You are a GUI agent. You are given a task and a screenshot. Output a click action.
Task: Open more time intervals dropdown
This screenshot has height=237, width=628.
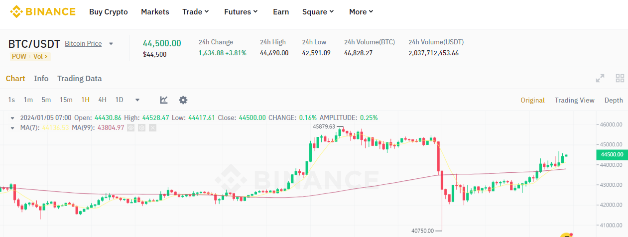137,100
